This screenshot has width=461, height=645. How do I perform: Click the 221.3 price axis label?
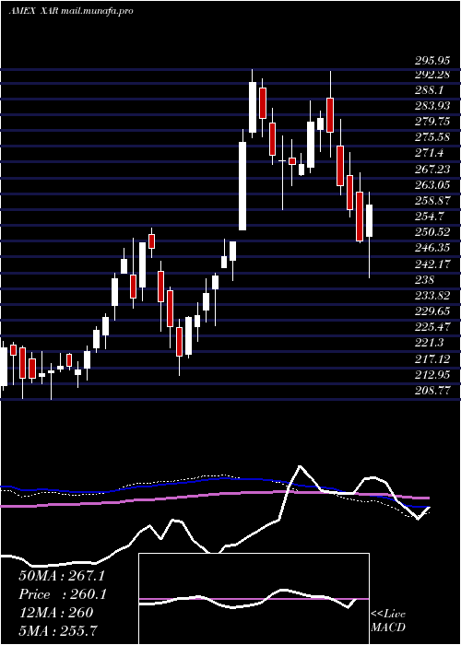click(429, 343)
